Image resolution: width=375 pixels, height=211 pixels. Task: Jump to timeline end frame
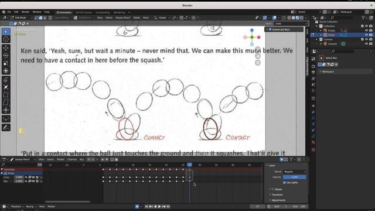click(x=168, y=206)
